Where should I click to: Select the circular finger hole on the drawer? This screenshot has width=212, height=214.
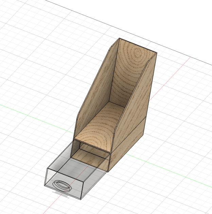tap(62, 186)
